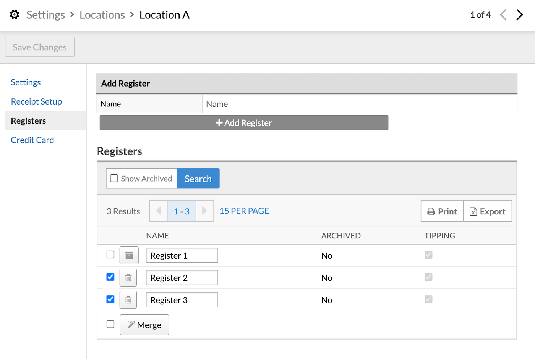Go to previous location arrow
This screenshot has height=359, width=535.
pos(503,15)
